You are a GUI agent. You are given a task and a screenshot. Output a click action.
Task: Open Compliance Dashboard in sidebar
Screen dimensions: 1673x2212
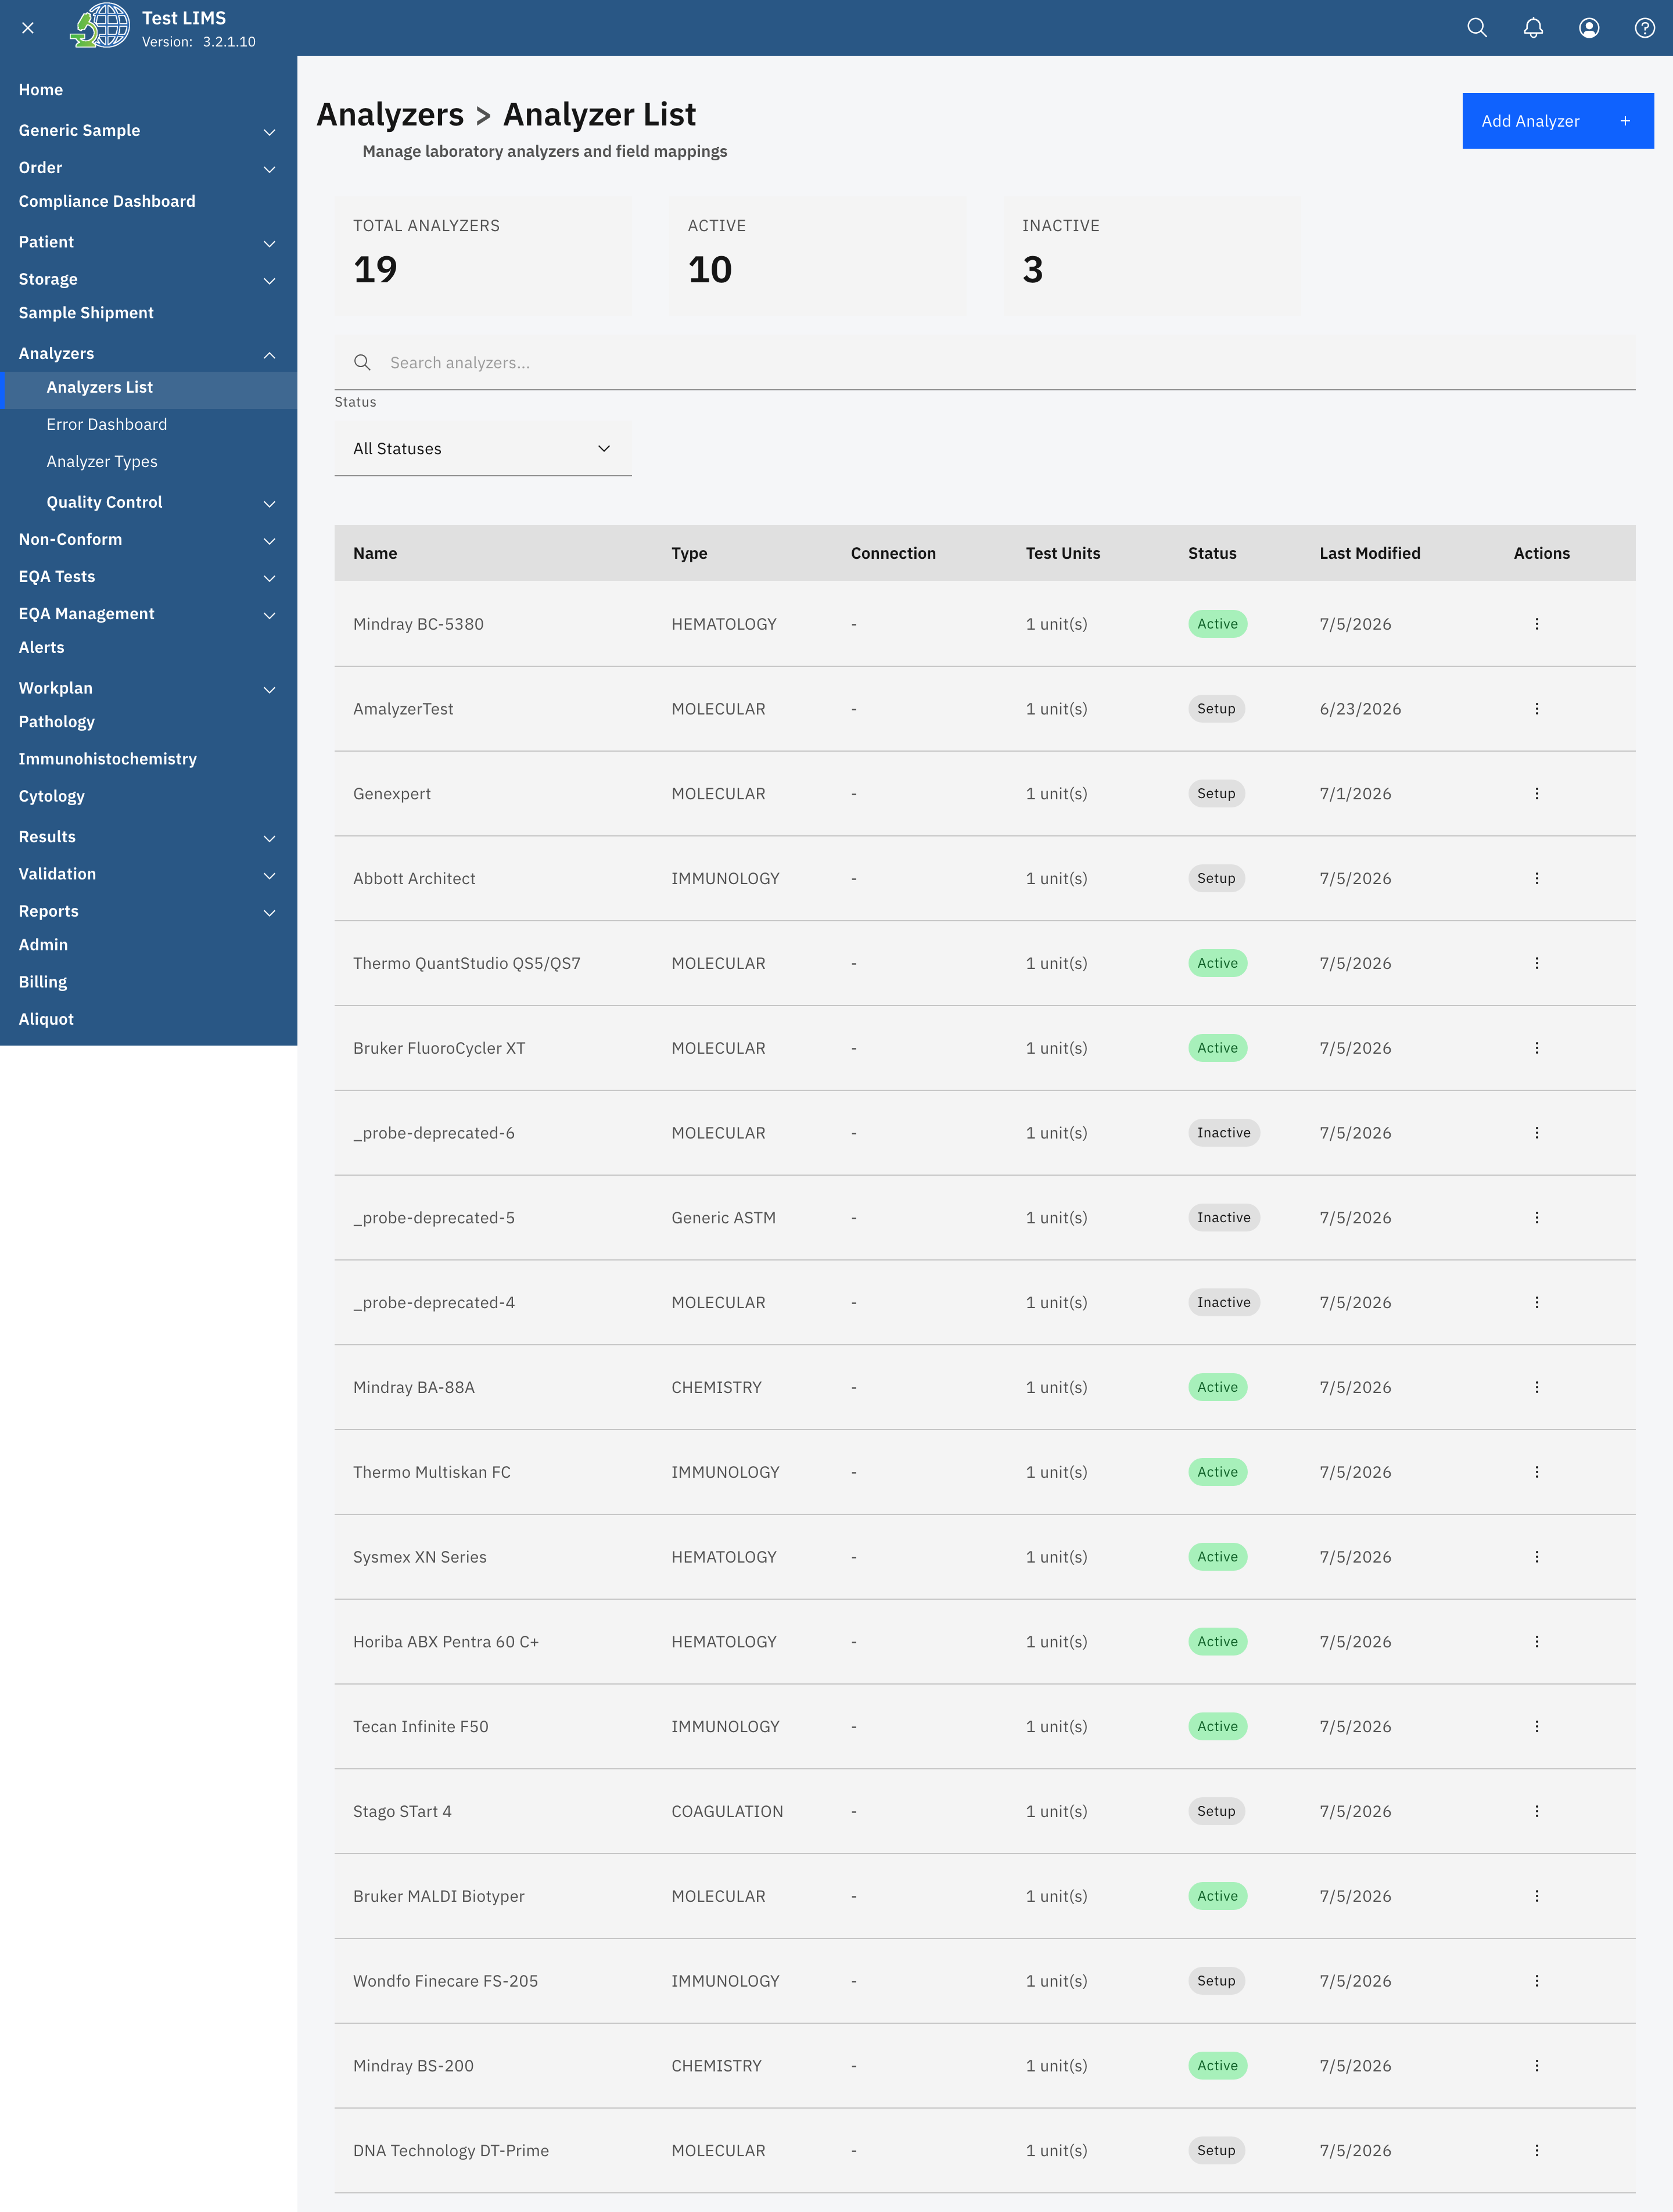[107, 202]
